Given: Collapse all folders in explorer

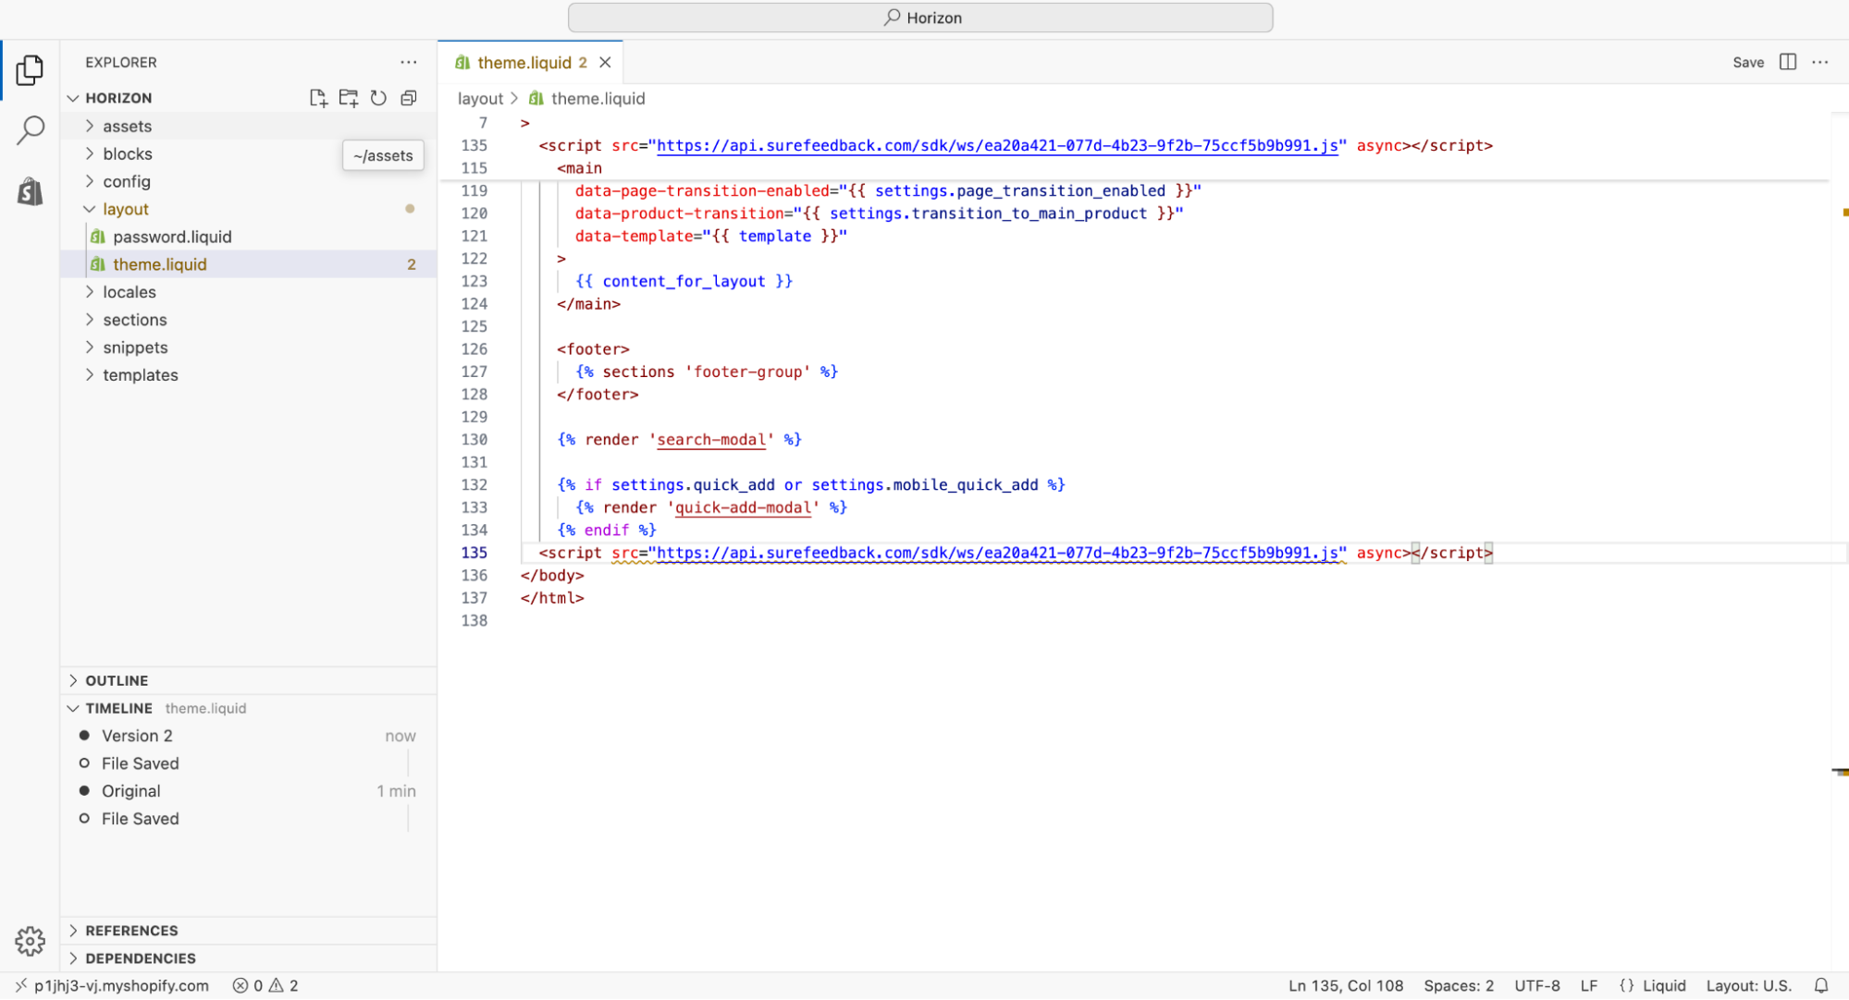Looking at the screenshot, I should click(x=409, y=98).
